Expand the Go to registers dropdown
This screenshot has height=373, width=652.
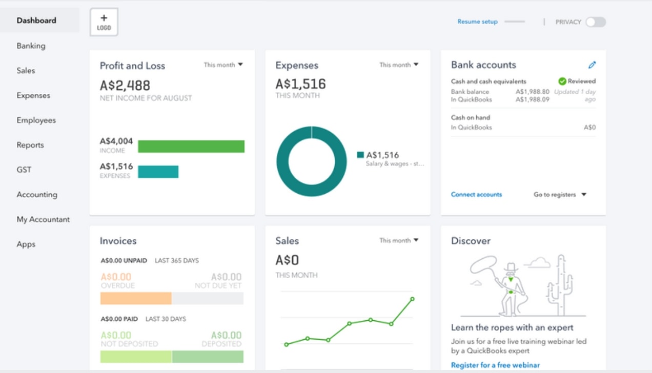(x=560, y=195)
